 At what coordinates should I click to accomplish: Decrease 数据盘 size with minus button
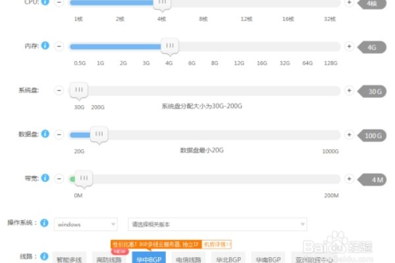pos(59,134)
